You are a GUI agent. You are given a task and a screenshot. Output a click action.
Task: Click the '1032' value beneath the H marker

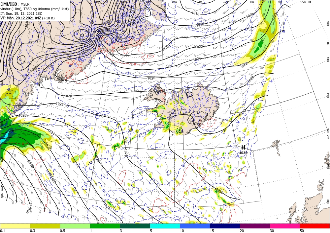point(243,153)
